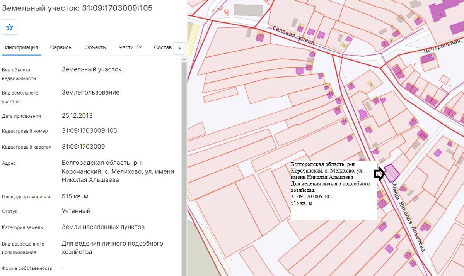Image resolution: width=464 pixels, height=276 pixels.
Task: Open the Объекты tab
Action: tap(96, 47)
